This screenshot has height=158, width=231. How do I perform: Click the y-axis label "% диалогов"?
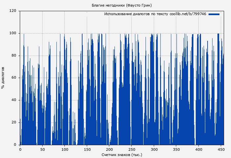click(3, 78)
